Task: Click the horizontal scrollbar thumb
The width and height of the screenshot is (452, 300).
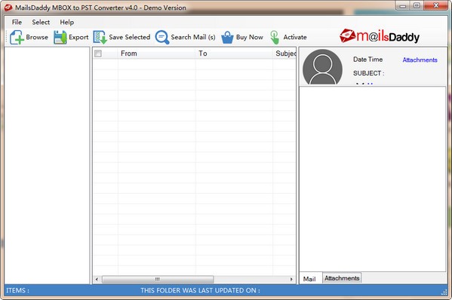Action: point(158,279)
